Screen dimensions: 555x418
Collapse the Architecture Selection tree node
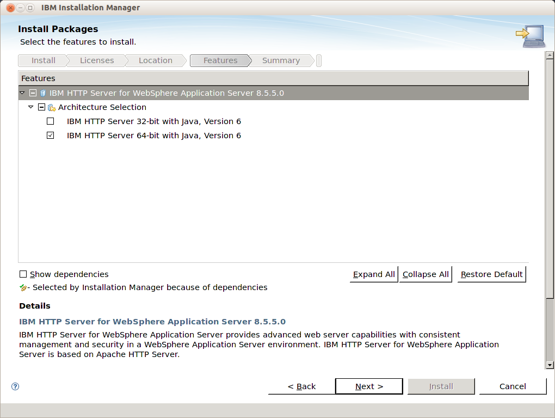click(31, 107)
